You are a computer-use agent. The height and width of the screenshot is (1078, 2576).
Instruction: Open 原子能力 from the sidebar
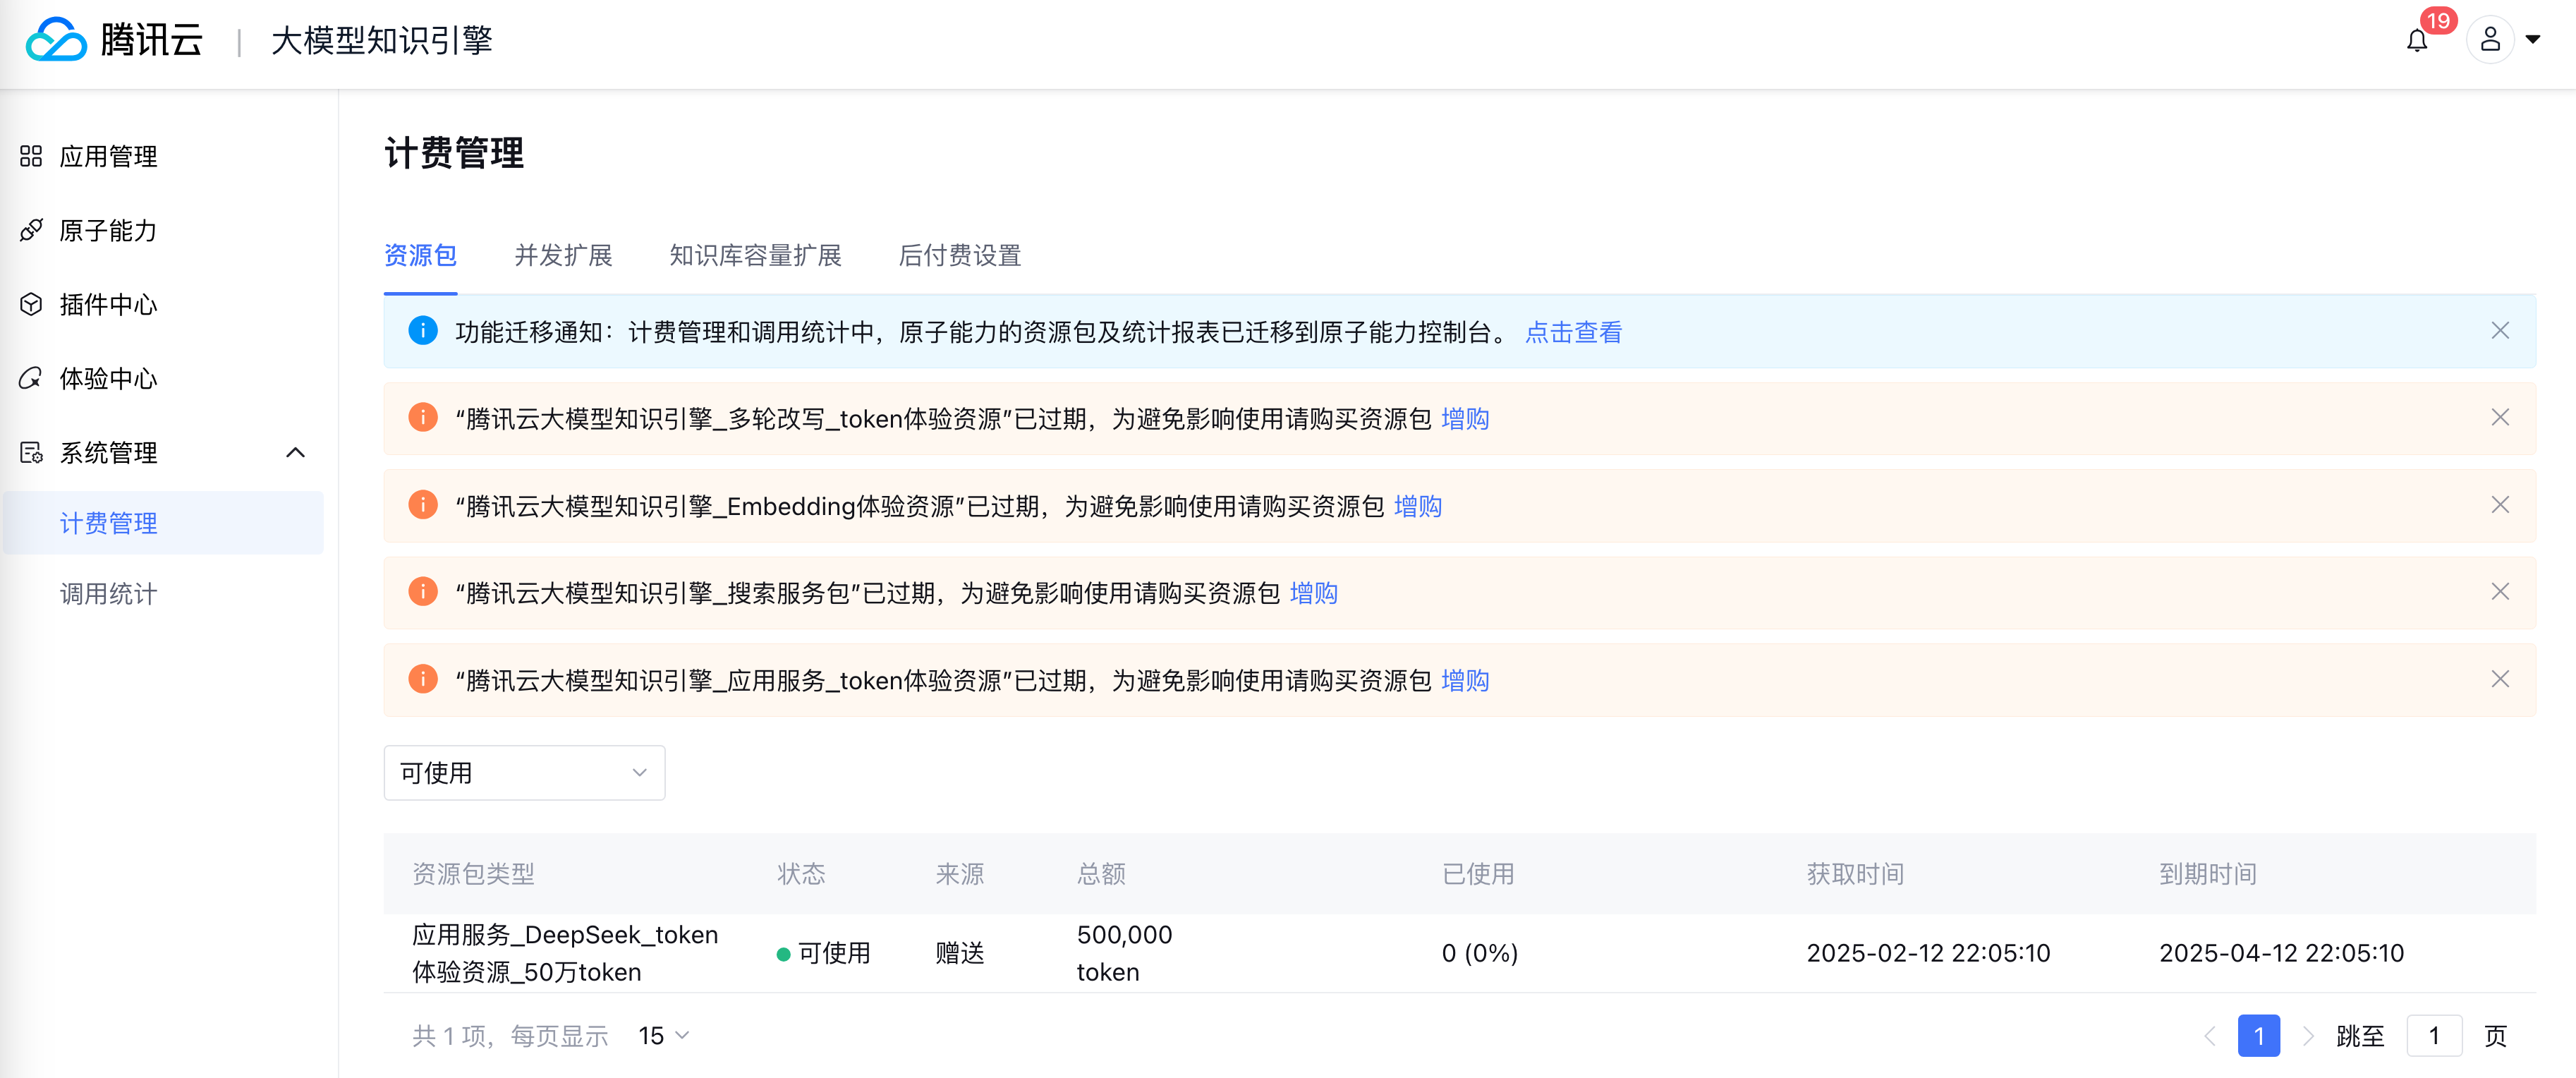pos(108,231)
